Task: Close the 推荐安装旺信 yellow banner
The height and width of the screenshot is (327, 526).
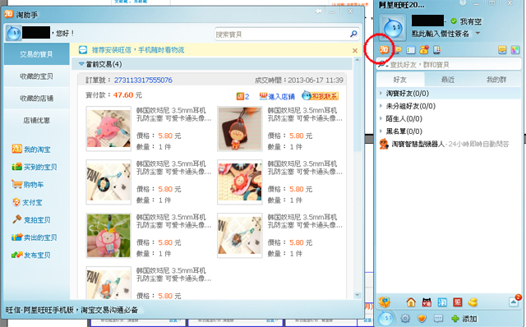Action: (x=355, y=51)
